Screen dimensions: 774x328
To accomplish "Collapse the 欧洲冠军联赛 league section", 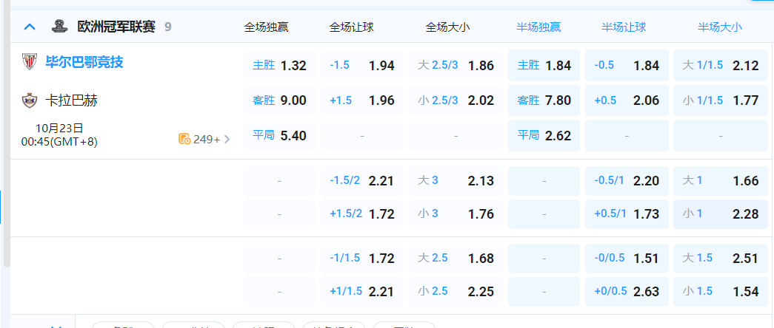I will (30, 27).
